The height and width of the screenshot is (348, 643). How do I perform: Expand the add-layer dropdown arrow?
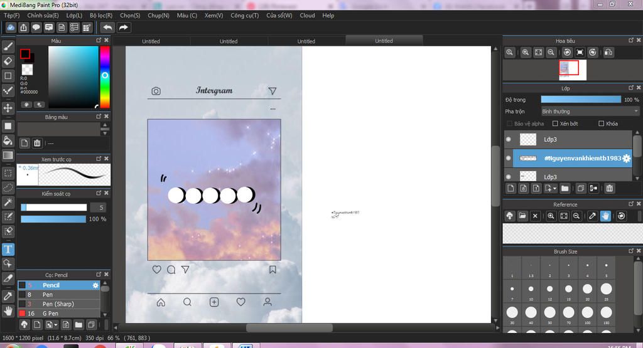(x=555, y=188)
